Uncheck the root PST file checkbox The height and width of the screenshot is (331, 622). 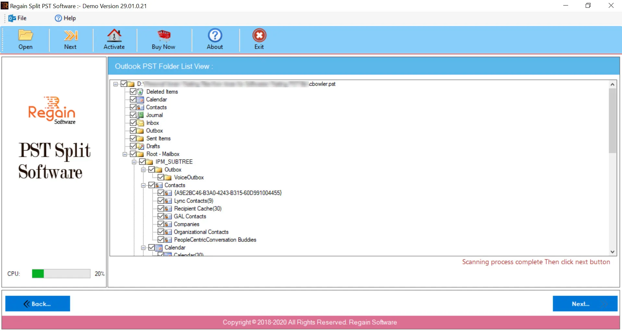124,84
